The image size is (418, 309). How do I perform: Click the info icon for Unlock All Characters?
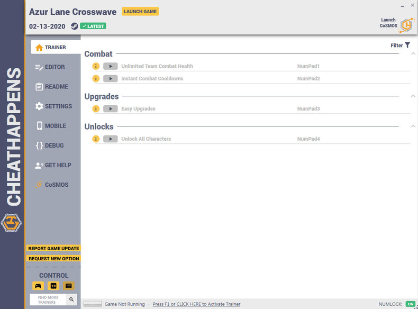(x=96, y=139)
